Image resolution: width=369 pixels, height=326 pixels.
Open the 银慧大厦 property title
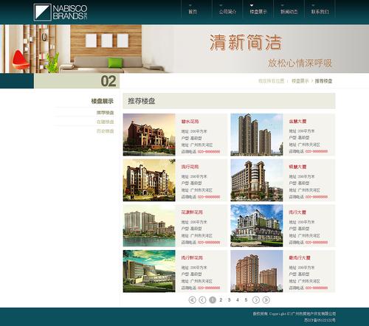297,167
